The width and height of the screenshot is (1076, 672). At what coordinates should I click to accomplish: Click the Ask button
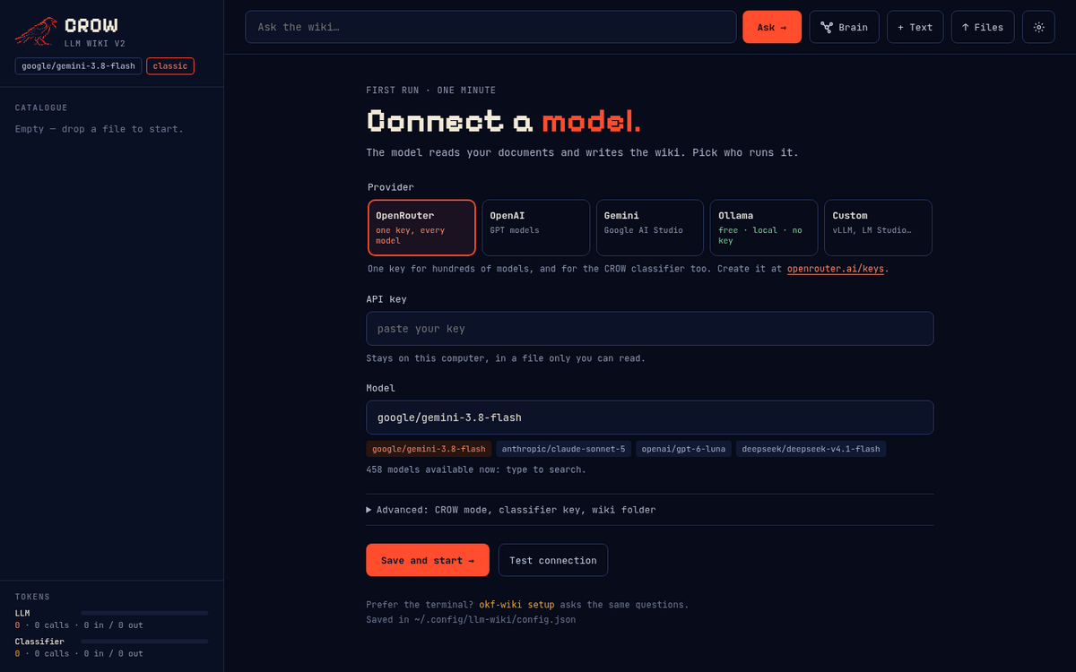click(x=771, y=27)
